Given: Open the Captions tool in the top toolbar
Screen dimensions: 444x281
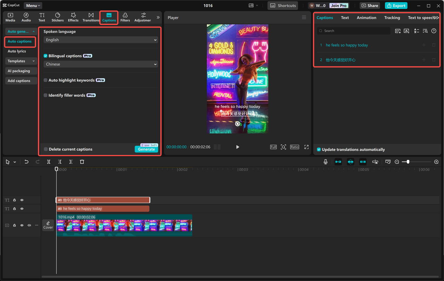Looking at the screenshot, I should pyautogui.click(x=109, y=17).
